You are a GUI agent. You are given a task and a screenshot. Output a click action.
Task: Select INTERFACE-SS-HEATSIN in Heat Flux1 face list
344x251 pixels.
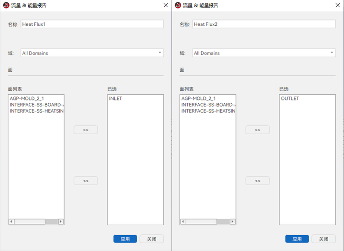pyautogui.click(x=36, y=111)
